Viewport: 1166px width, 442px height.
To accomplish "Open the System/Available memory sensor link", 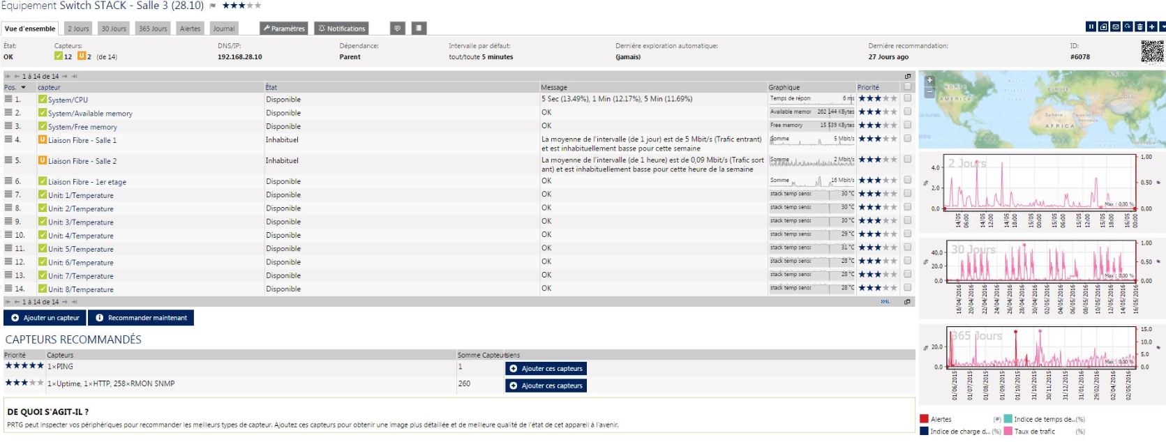I will click(90, 114).
